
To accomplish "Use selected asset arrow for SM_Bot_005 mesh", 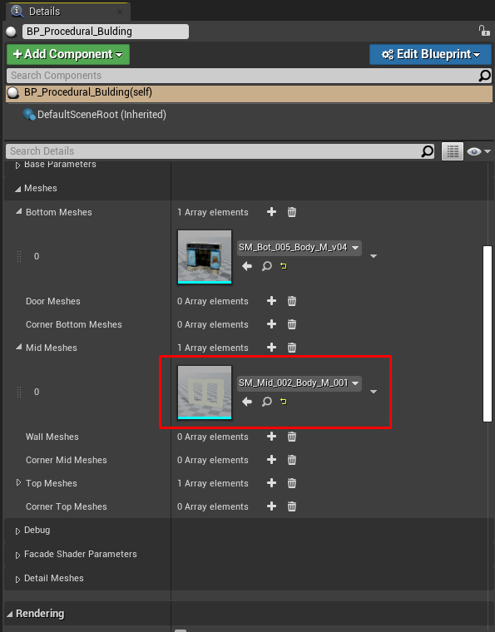I will click(x=247, y=266).
